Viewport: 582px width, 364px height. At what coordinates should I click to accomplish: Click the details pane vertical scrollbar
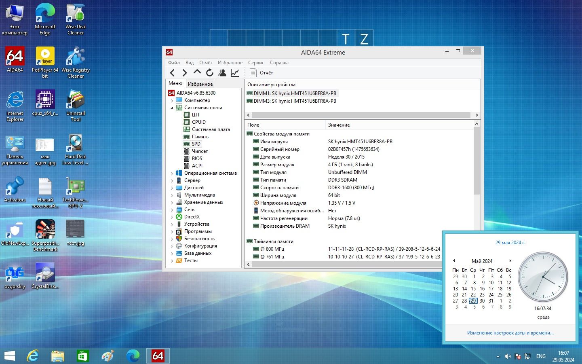pyautogui.click(x=477, y=161)
